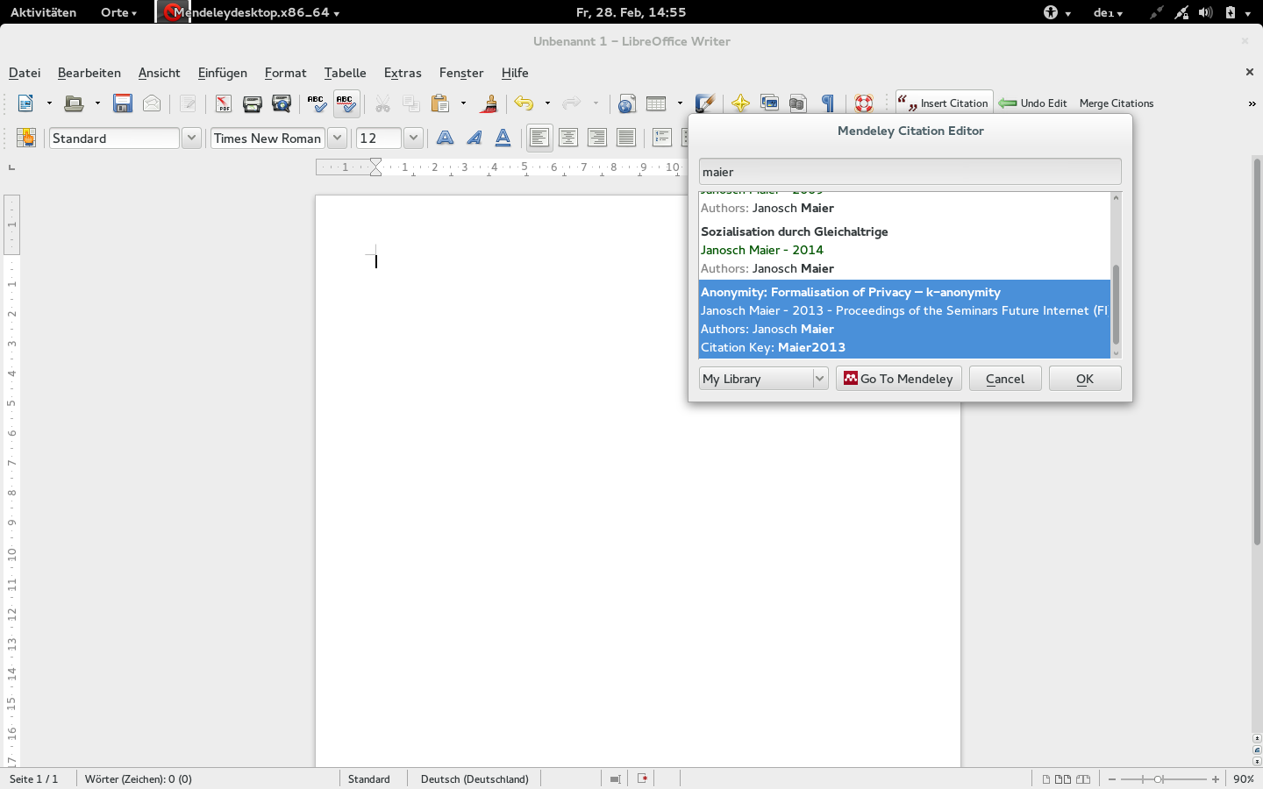This screenshot has width=1263, height=789.
Task: Click the email document envelope icon
Action: tap(152, 103)
